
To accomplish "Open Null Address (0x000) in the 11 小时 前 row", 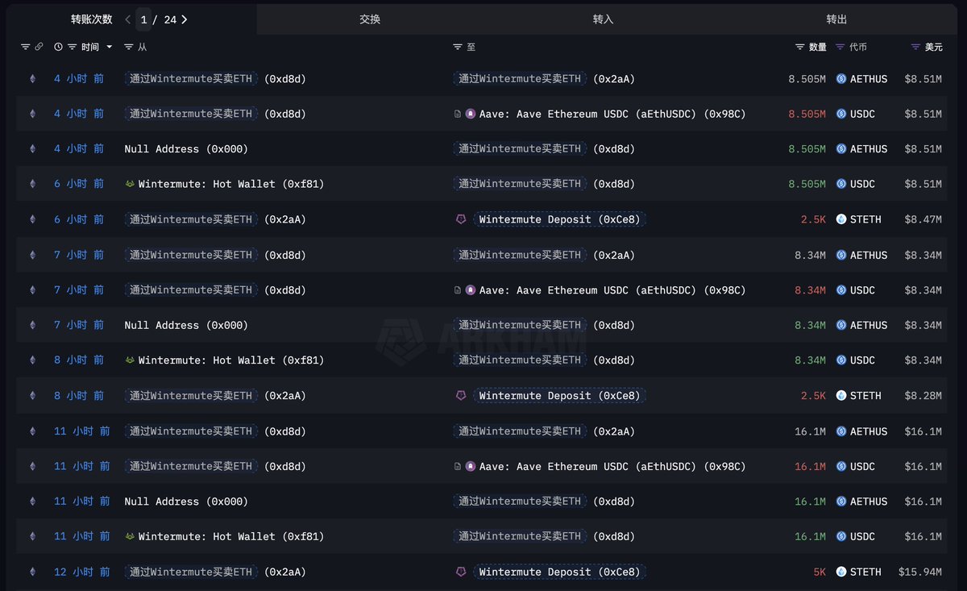I will click(x=186, y=502).
